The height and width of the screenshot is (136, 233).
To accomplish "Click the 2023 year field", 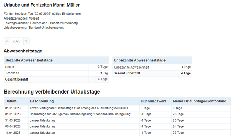I will (x=17, y=41).
